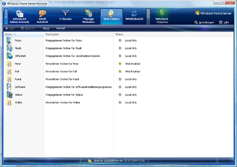Open the Manage Websites tab
237x167 pixels.
click(88, 16)
